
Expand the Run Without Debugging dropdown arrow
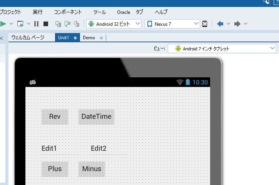28,24
